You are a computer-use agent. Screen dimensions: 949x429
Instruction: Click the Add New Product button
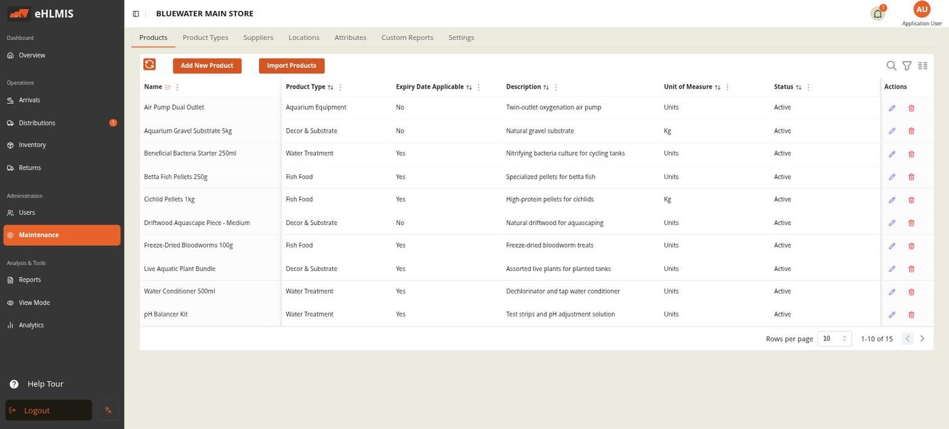click(207, 66)
